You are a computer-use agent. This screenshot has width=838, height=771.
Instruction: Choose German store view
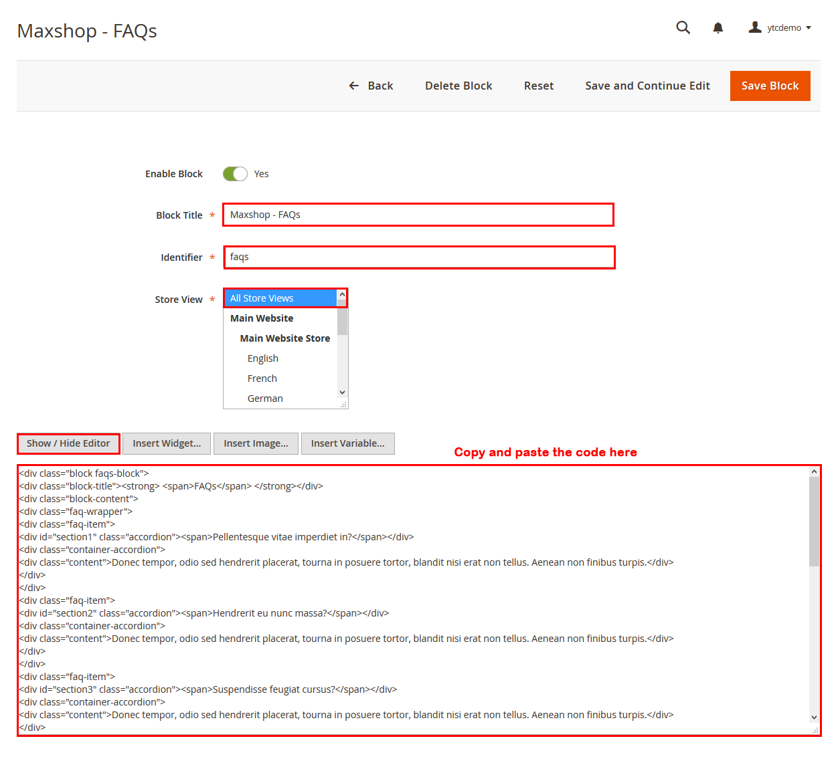(x=280, y=399)
